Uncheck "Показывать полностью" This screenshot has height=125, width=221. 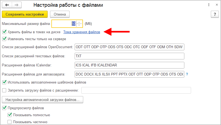pos(10,115)
